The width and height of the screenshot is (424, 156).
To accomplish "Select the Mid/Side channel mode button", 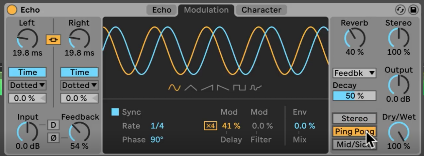I will coord(354,145).
